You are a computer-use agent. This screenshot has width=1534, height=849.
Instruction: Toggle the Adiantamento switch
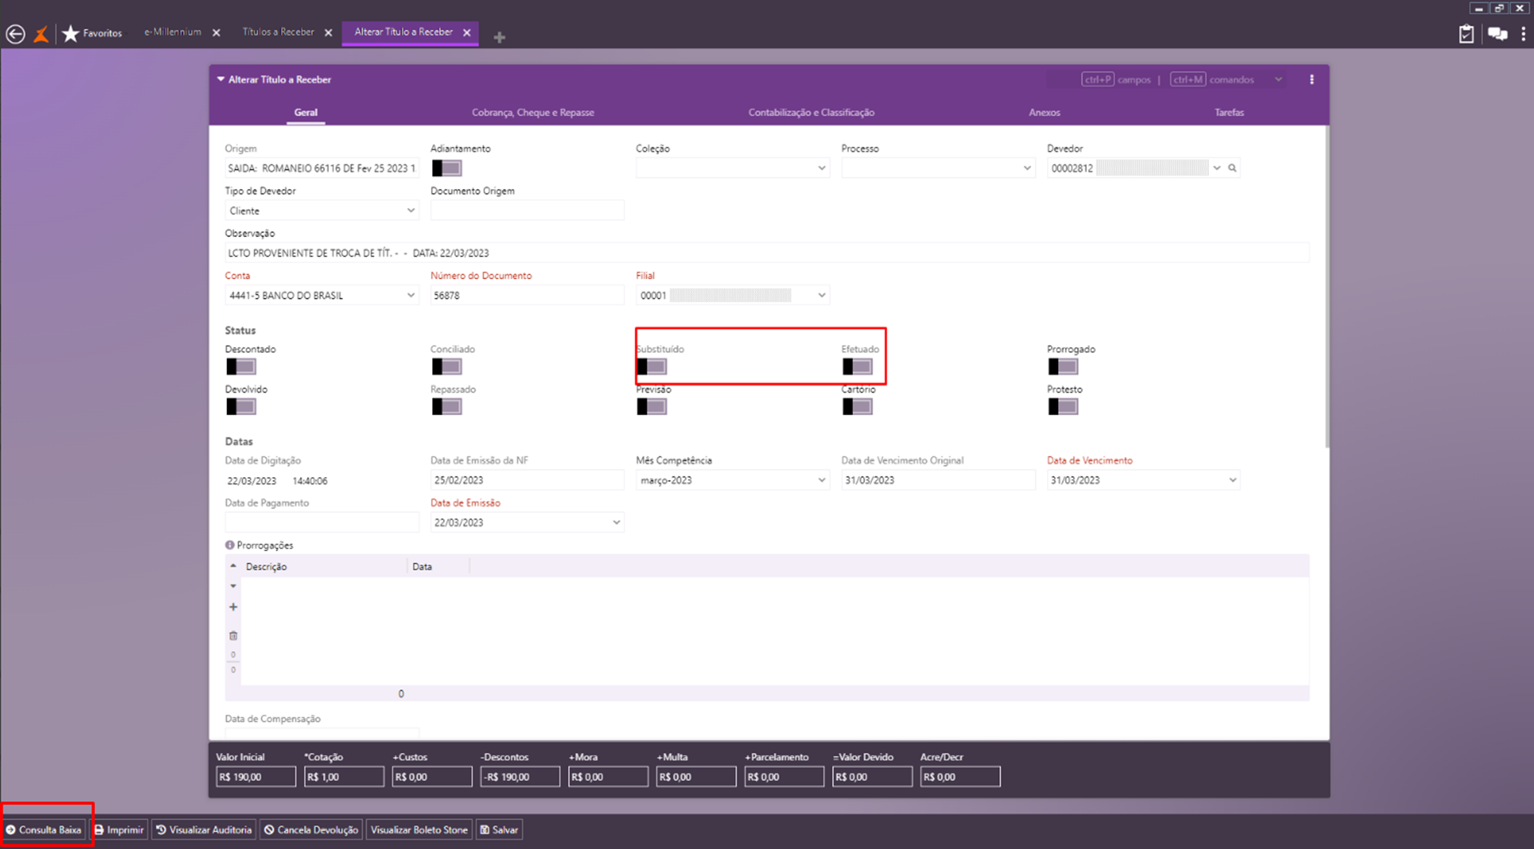click(446, 168)
